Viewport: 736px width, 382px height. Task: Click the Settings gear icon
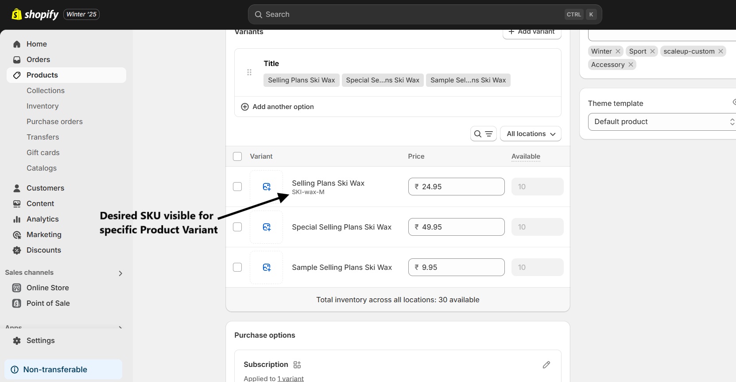point(17,340)
